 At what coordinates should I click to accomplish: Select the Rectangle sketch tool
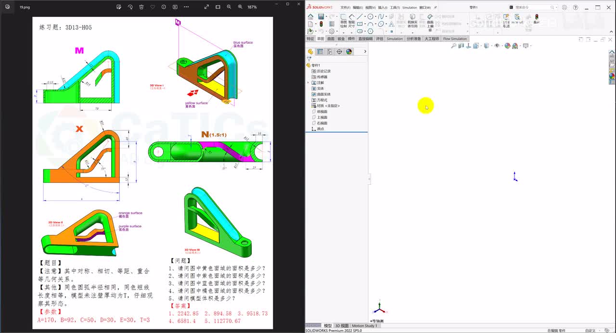click(359, 24)
